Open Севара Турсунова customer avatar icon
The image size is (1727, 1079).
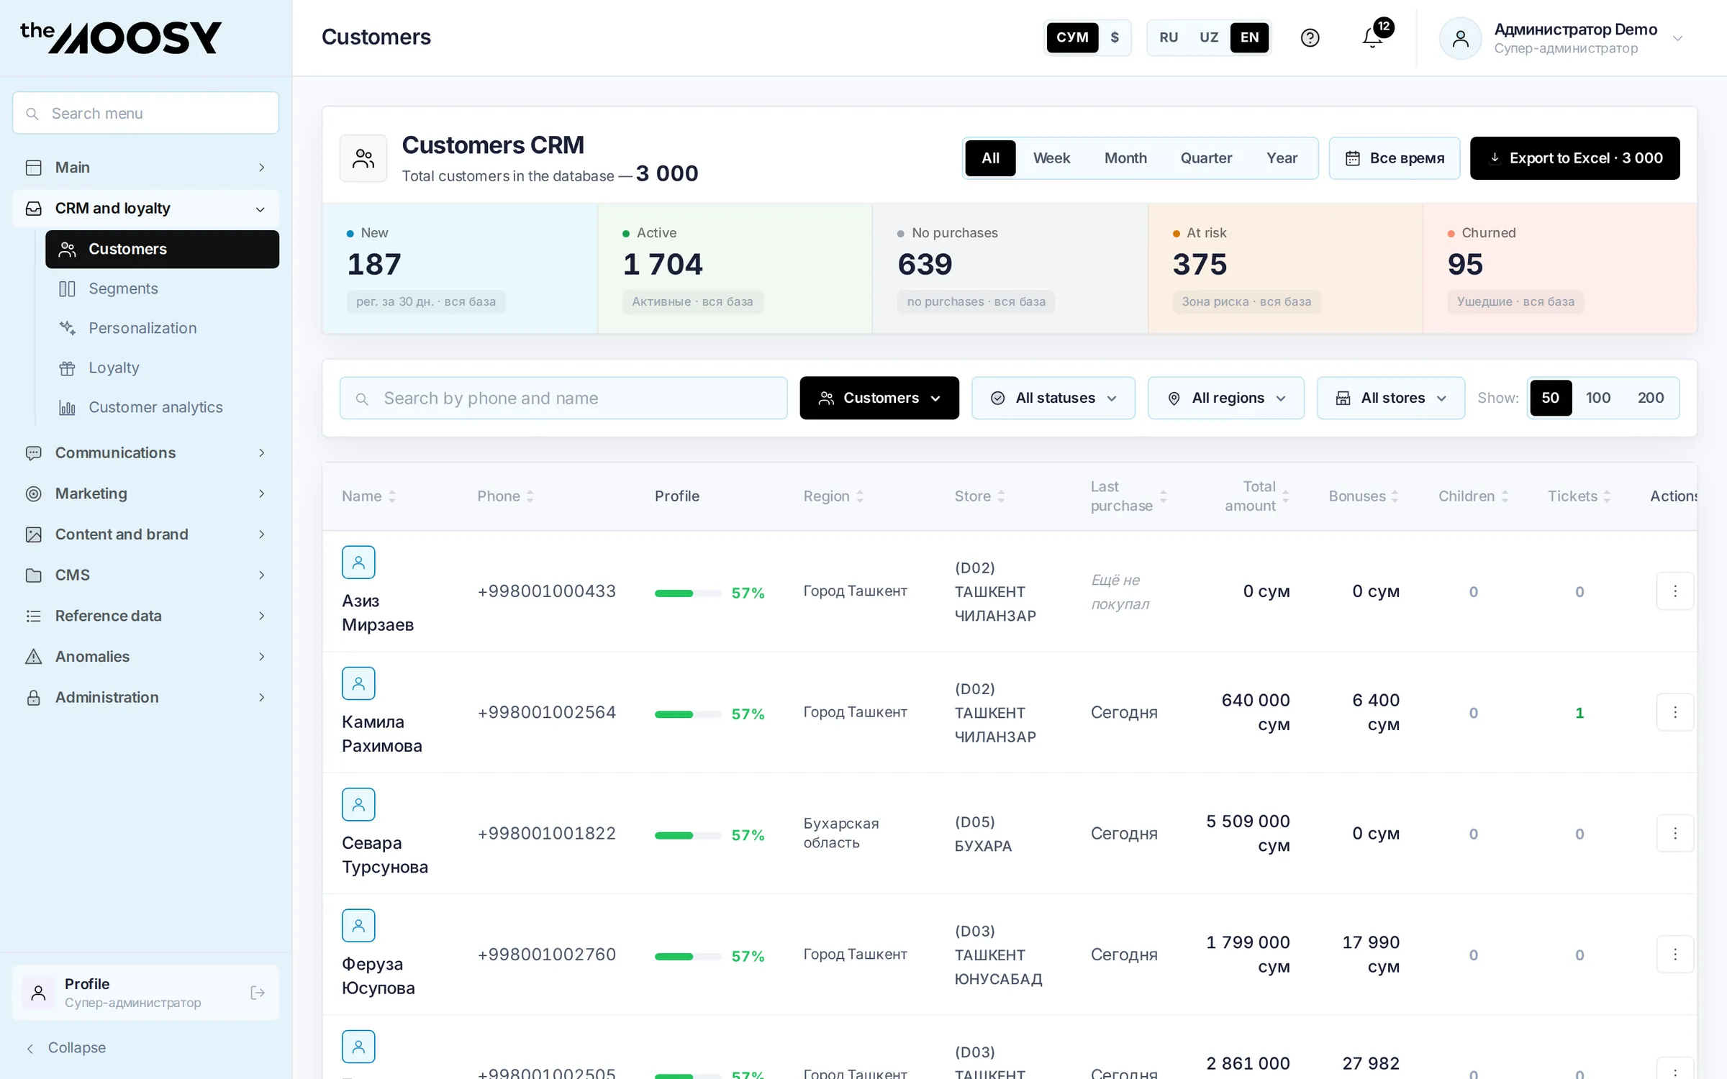click(358, 804)
